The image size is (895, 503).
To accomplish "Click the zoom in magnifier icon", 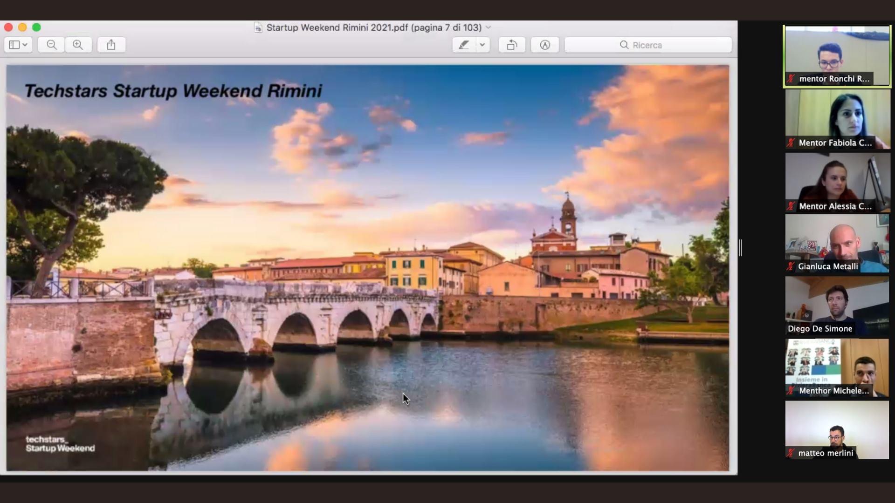I will click(78, 45).
